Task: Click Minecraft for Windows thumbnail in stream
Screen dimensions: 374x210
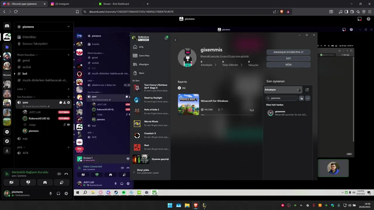Action: coord(188,104)
